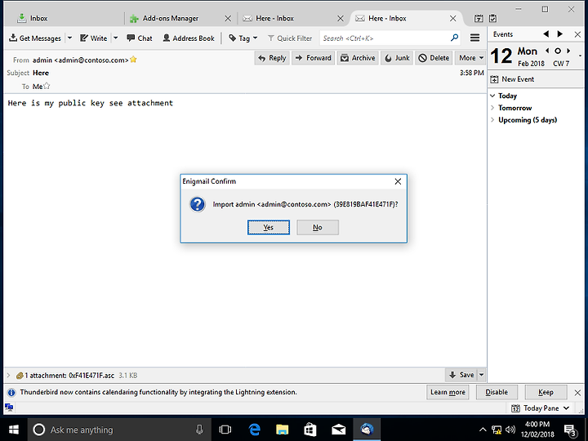The width and height of the screenshot is (588, 441).
Task: Reply to the message
Action: pyautogui.click(x=272, y=58)
